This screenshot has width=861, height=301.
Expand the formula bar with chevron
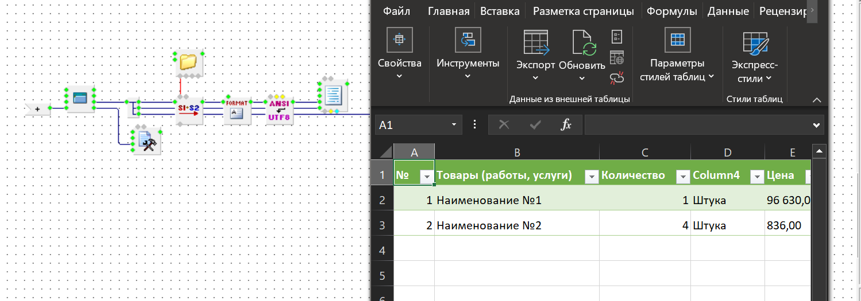[817, 125]
